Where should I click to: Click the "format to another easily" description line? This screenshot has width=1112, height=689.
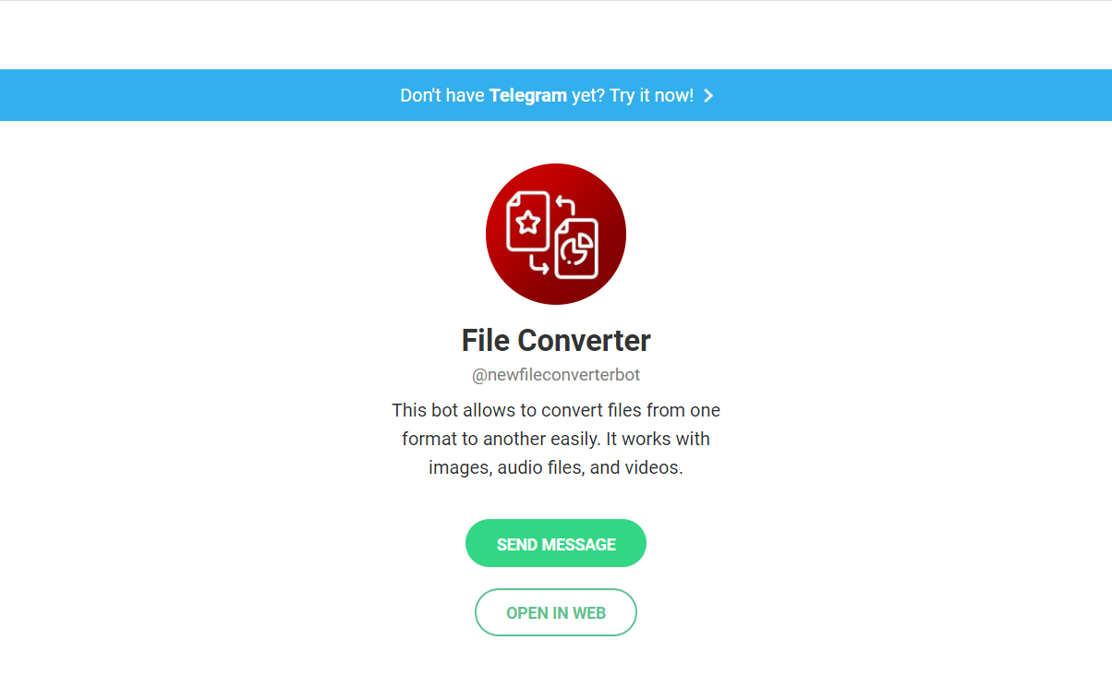(x=556, y=438)
